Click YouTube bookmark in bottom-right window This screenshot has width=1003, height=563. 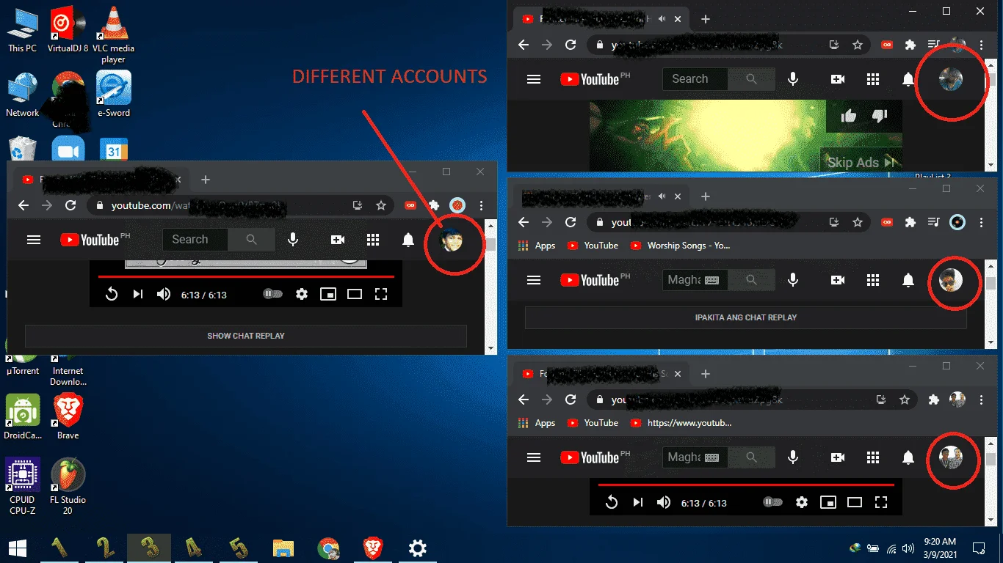pyautogui.click(x=593, y=423)
